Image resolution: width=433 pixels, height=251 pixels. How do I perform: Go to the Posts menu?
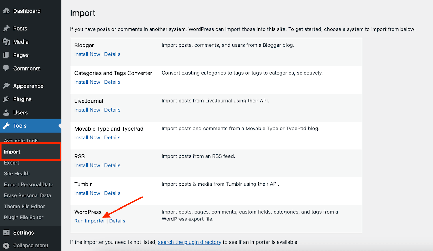click(20, 29)
